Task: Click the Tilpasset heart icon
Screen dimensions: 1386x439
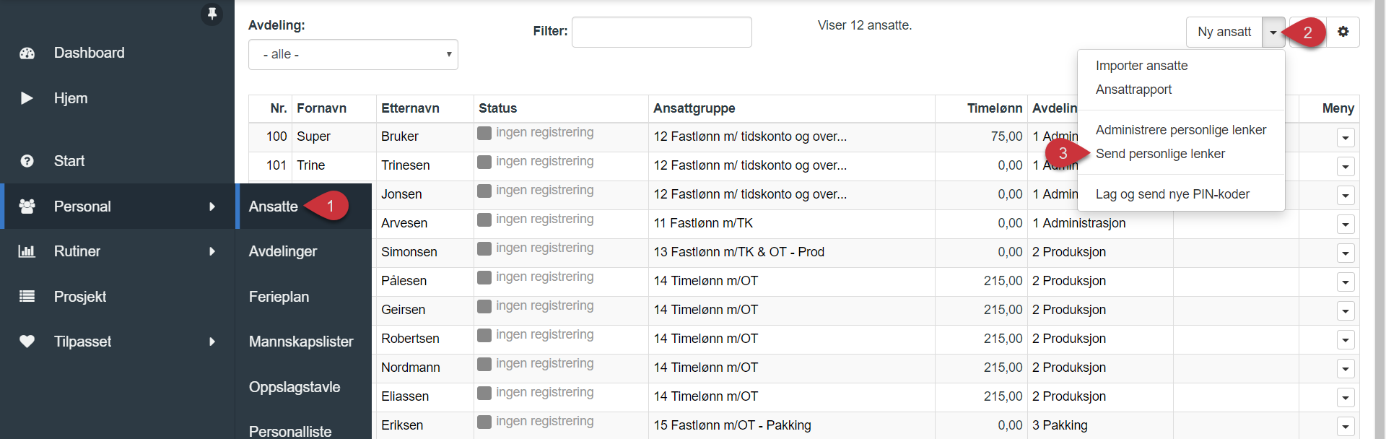Action: coord(27,342)
